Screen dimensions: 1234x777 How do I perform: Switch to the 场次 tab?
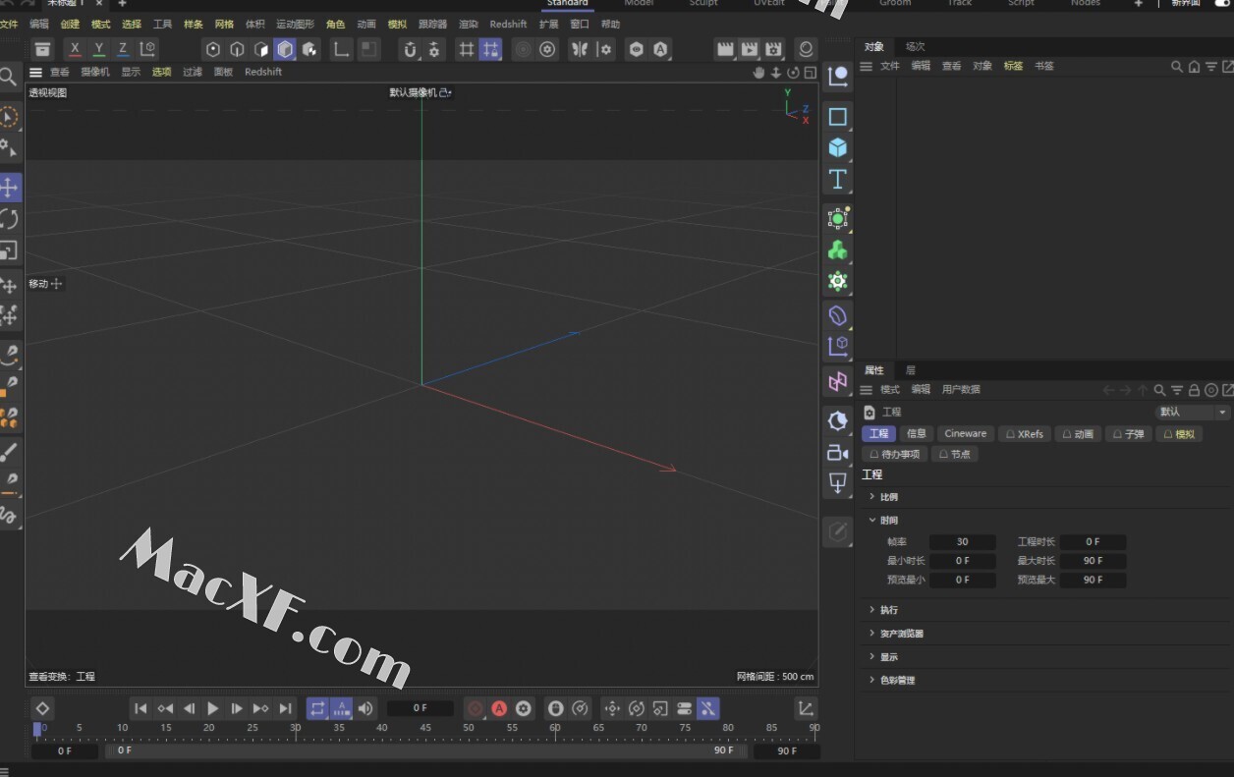(915, 46)
